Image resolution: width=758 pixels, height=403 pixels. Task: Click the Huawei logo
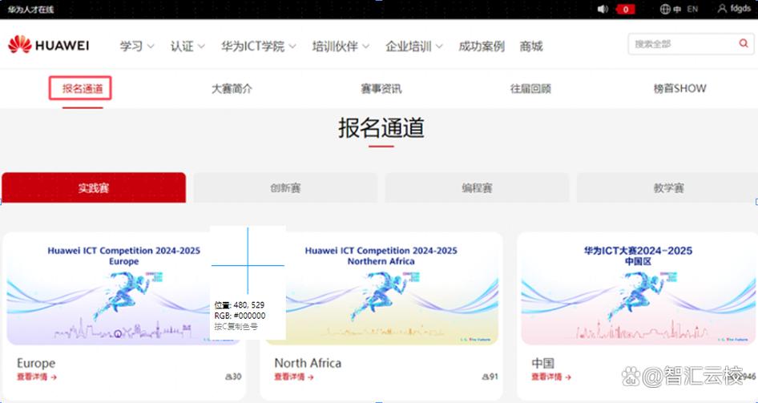point(48,46)
